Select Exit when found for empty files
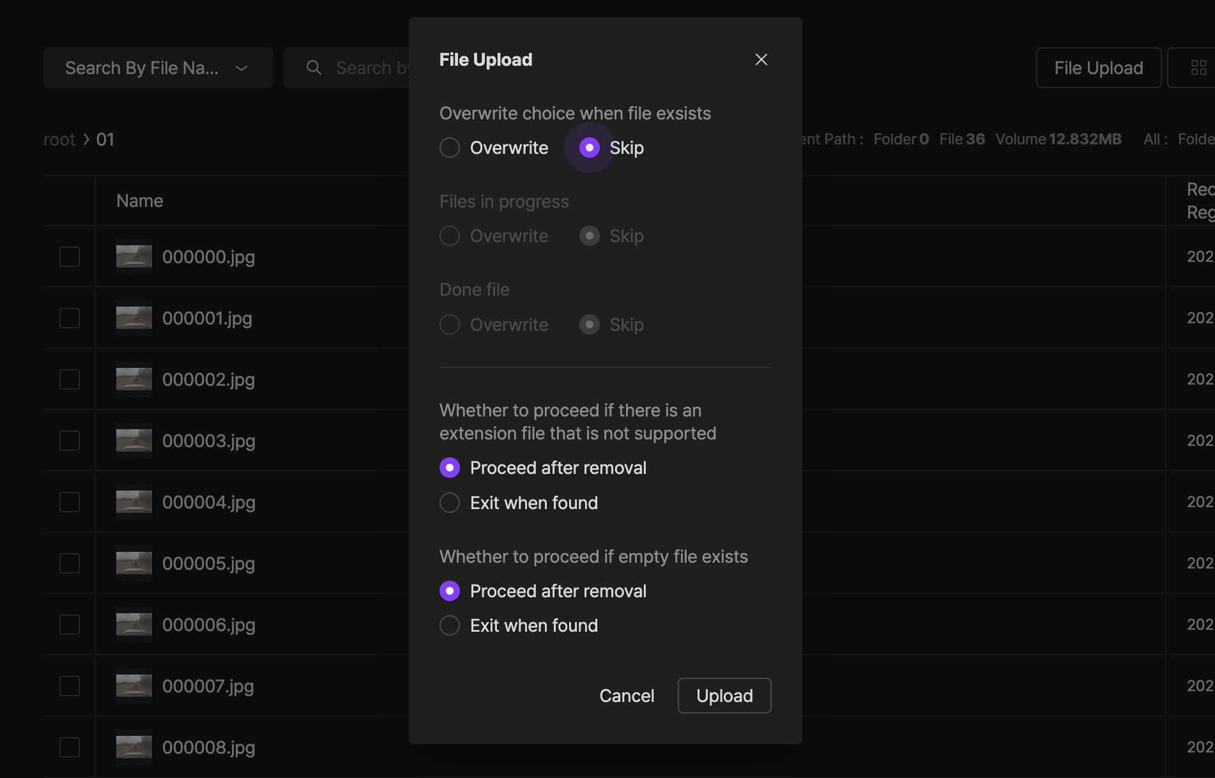 tap(450, 625)
